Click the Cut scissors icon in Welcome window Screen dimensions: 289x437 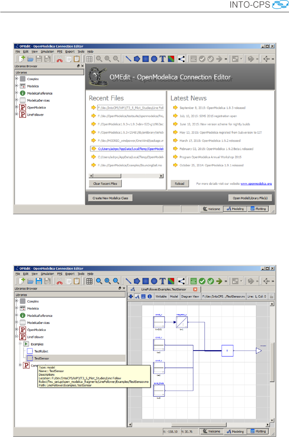(x=59, y=59)
